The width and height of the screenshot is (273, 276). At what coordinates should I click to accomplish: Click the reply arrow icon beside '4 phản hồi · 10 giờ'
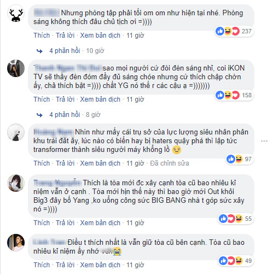39,51
